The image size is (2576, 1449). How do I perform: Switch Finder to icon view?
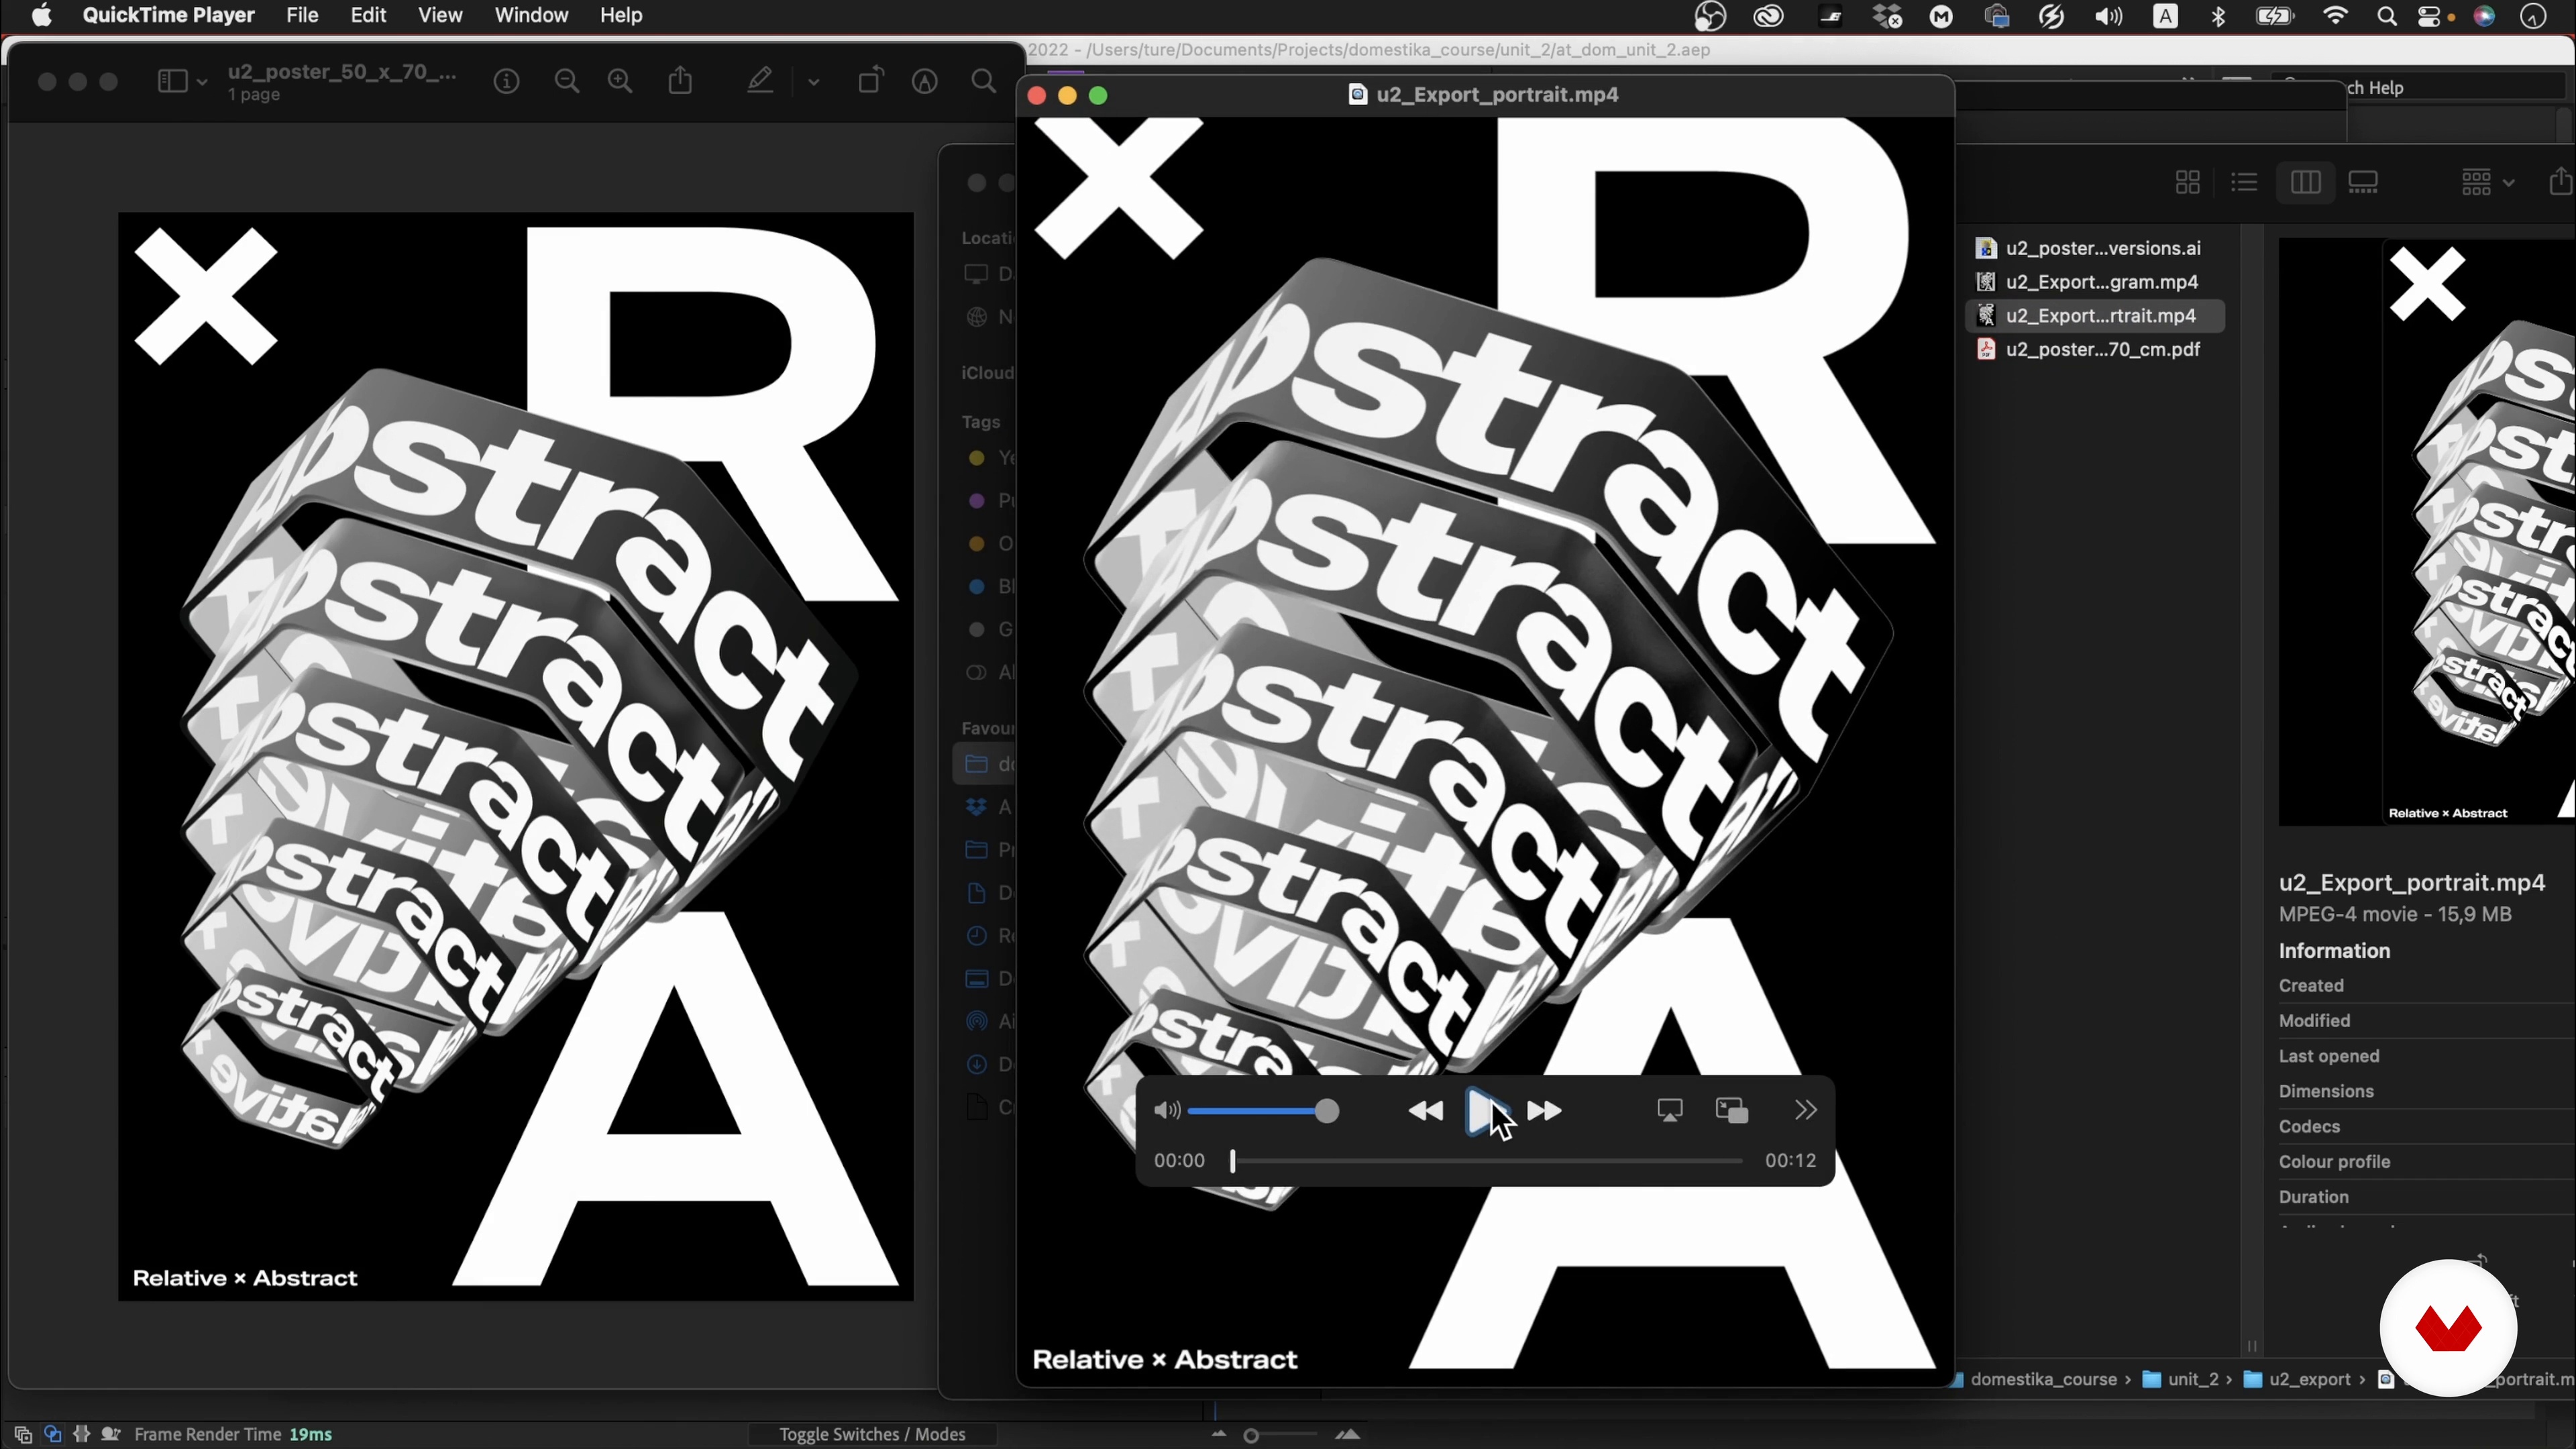click(x=2188, y=182)
